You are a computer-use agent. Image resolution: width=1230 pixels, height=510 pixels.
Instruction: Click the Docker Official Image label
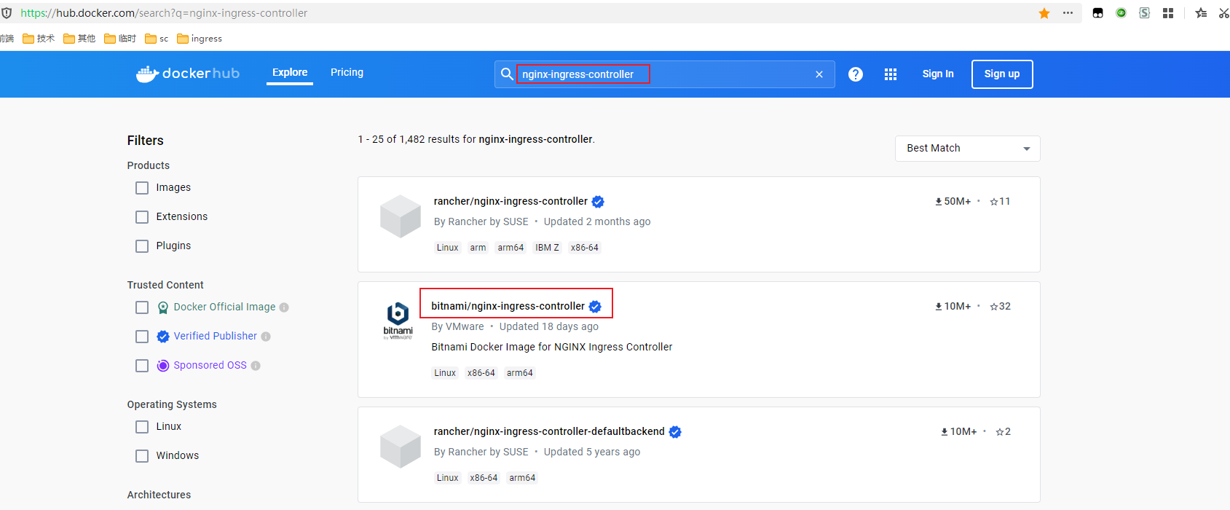pos(224,307)
